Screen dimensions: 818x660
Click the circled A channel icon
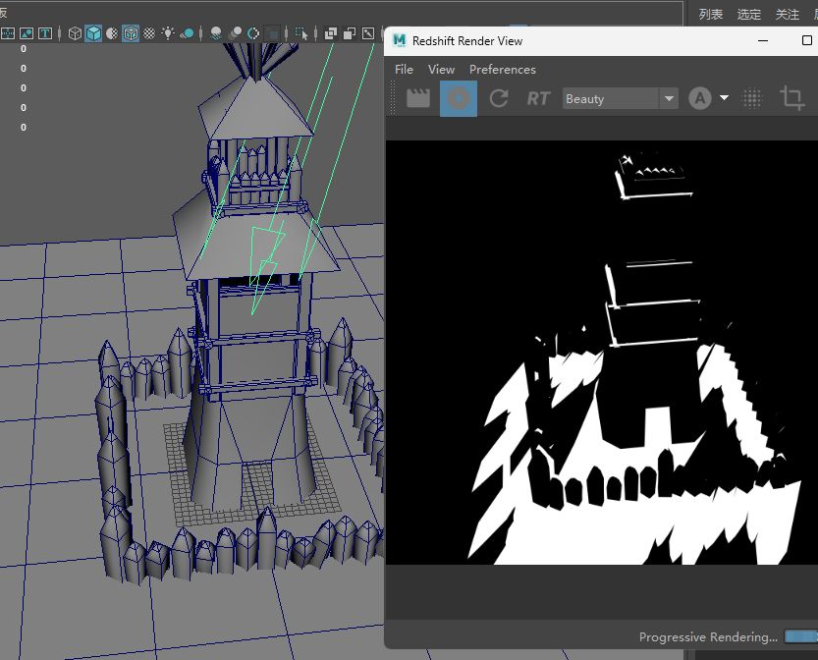point(699,98)
